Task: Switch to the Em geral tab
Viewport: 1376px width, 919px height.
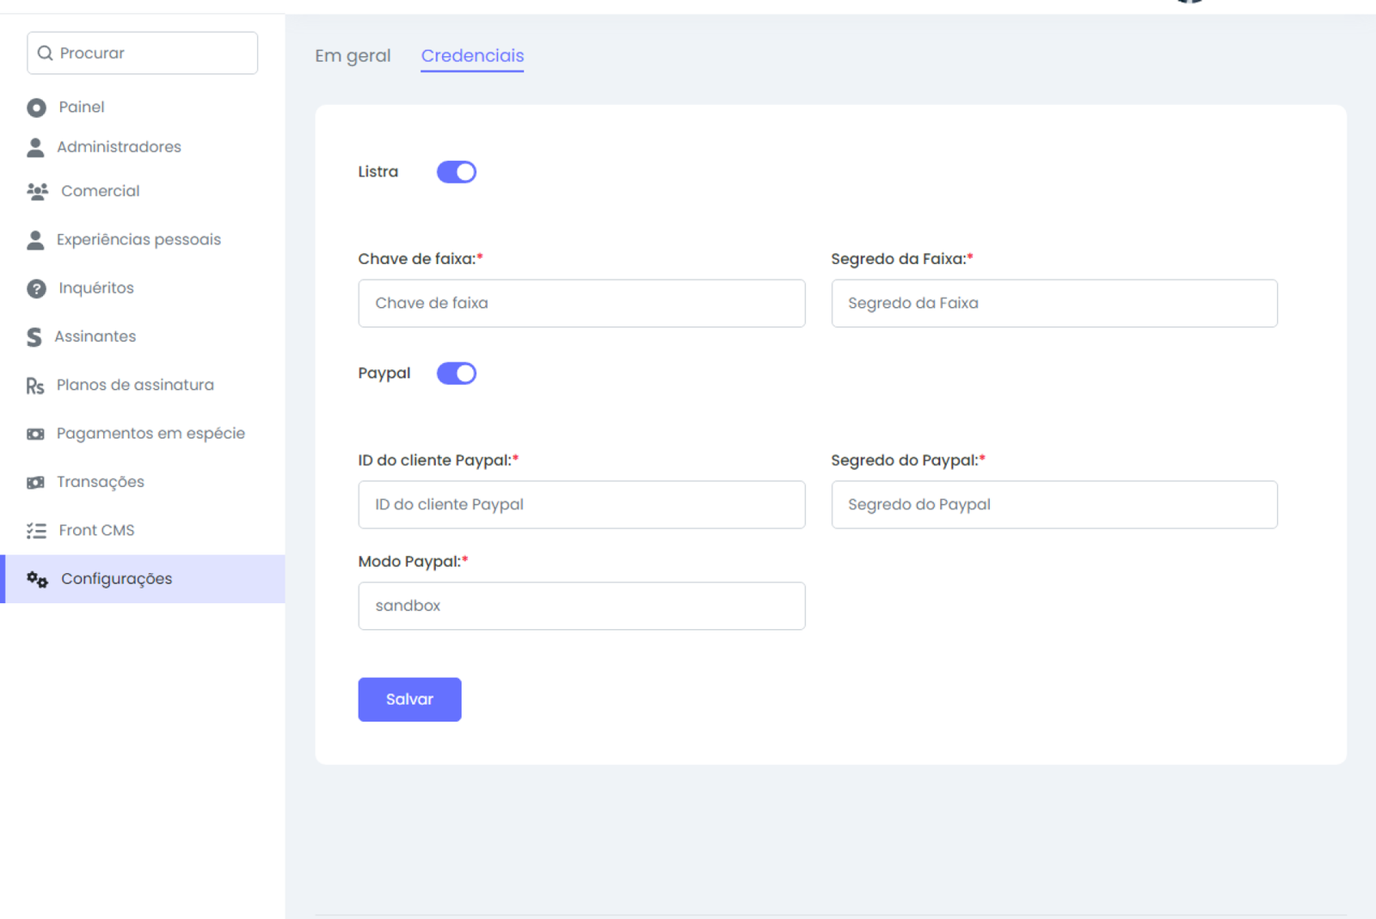Action: pyautogui.click(x=353, y=56)
